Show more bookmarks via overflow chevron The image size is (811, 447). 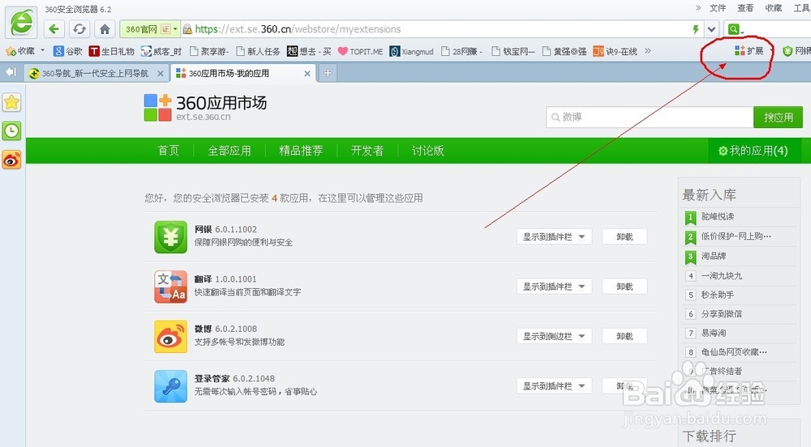click(647, 50)
